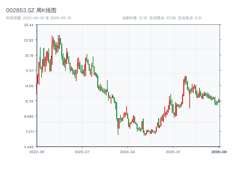
Task: Click the lowest green candle near 2024-02
Action: pos(118,126)
